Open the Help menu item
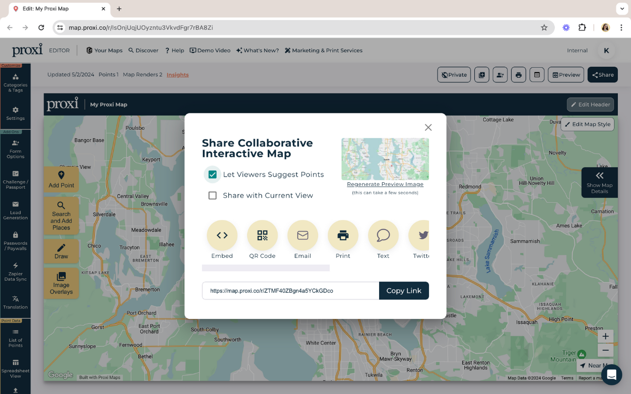Viewport: 631px width, 394px height. (175, 50)
